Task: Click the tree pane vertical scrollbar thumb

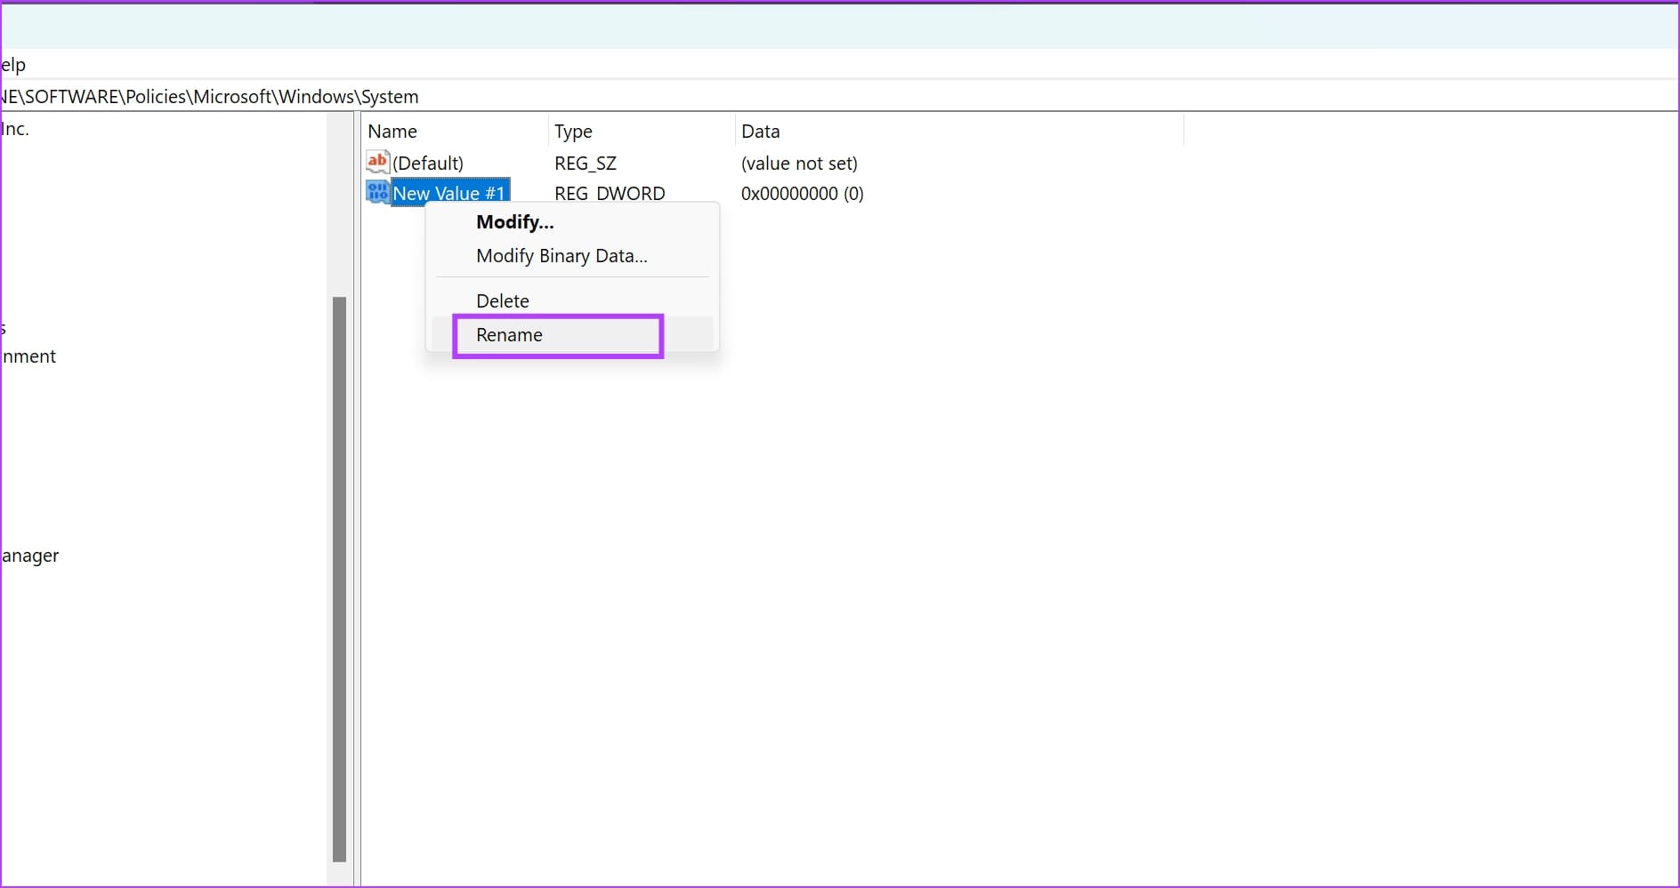Action: tap(339, 580)
